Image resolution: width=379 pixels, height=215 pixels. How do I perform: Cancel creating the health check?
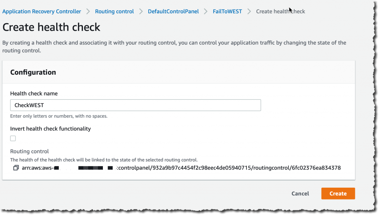pyautogui.click(x=300, y=193)
